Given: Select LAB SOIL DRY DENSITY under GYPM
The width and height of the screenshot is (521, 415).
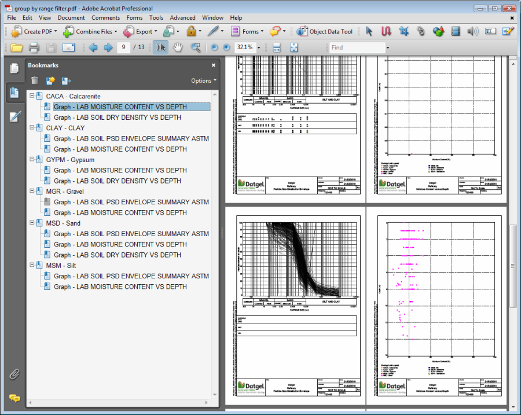Looking at the screenshot, I should (118, 181).
